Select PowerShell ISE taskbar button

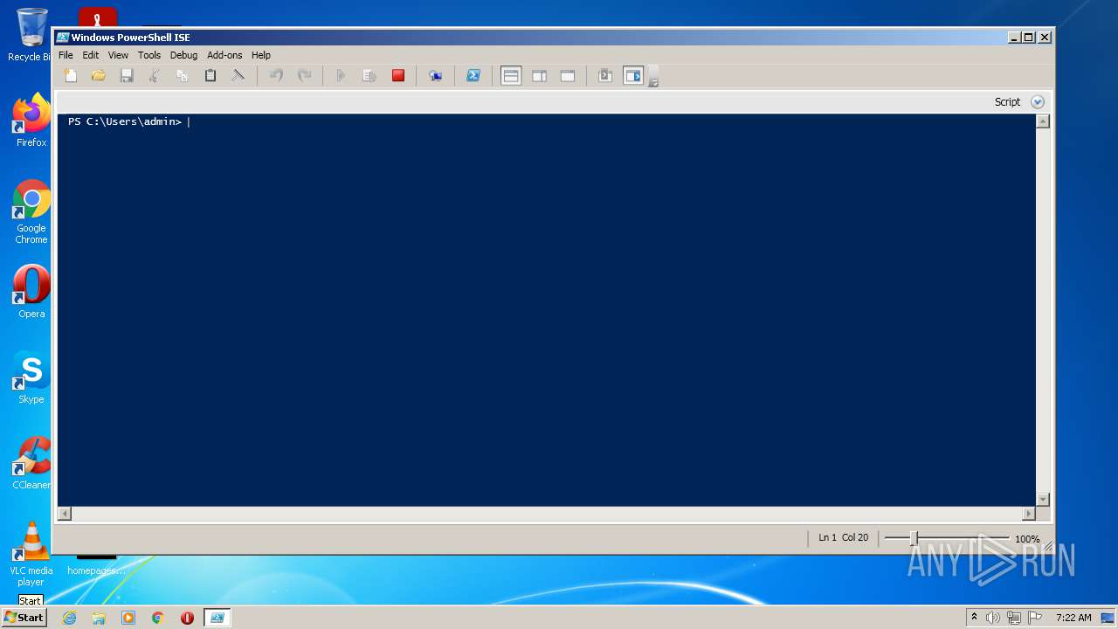click(217, 618)
